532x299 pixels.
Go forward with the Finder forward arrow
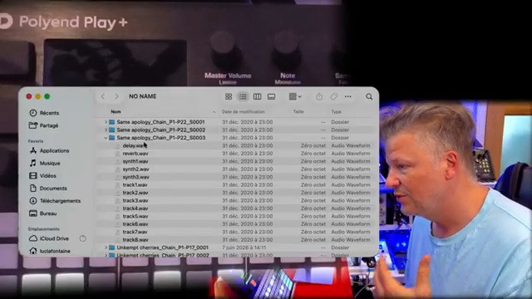coord(116,96)
